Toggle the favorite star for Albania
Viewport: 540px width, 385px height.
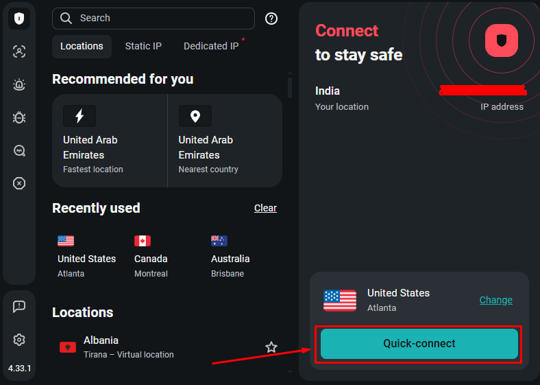point(271,347)
